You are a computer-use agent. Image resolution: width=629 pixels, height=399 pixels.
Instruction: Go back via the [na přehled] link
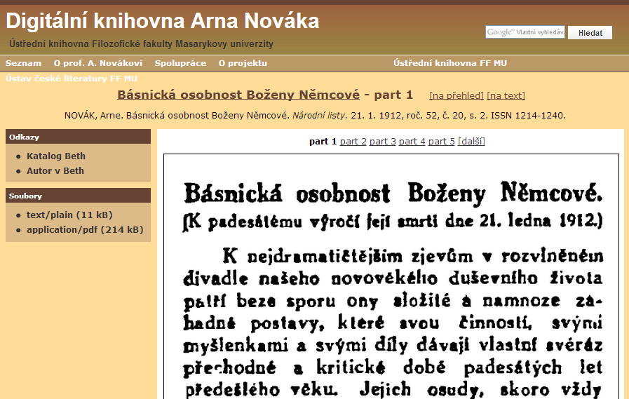pyautogui.click(x=456, y=95)
